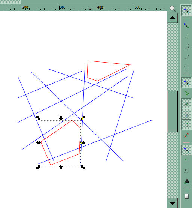Image resolution: width=192 pixels, height=208 pixels.
Task: Toggle snap to object centers
Action: click(x=186, y=160)
